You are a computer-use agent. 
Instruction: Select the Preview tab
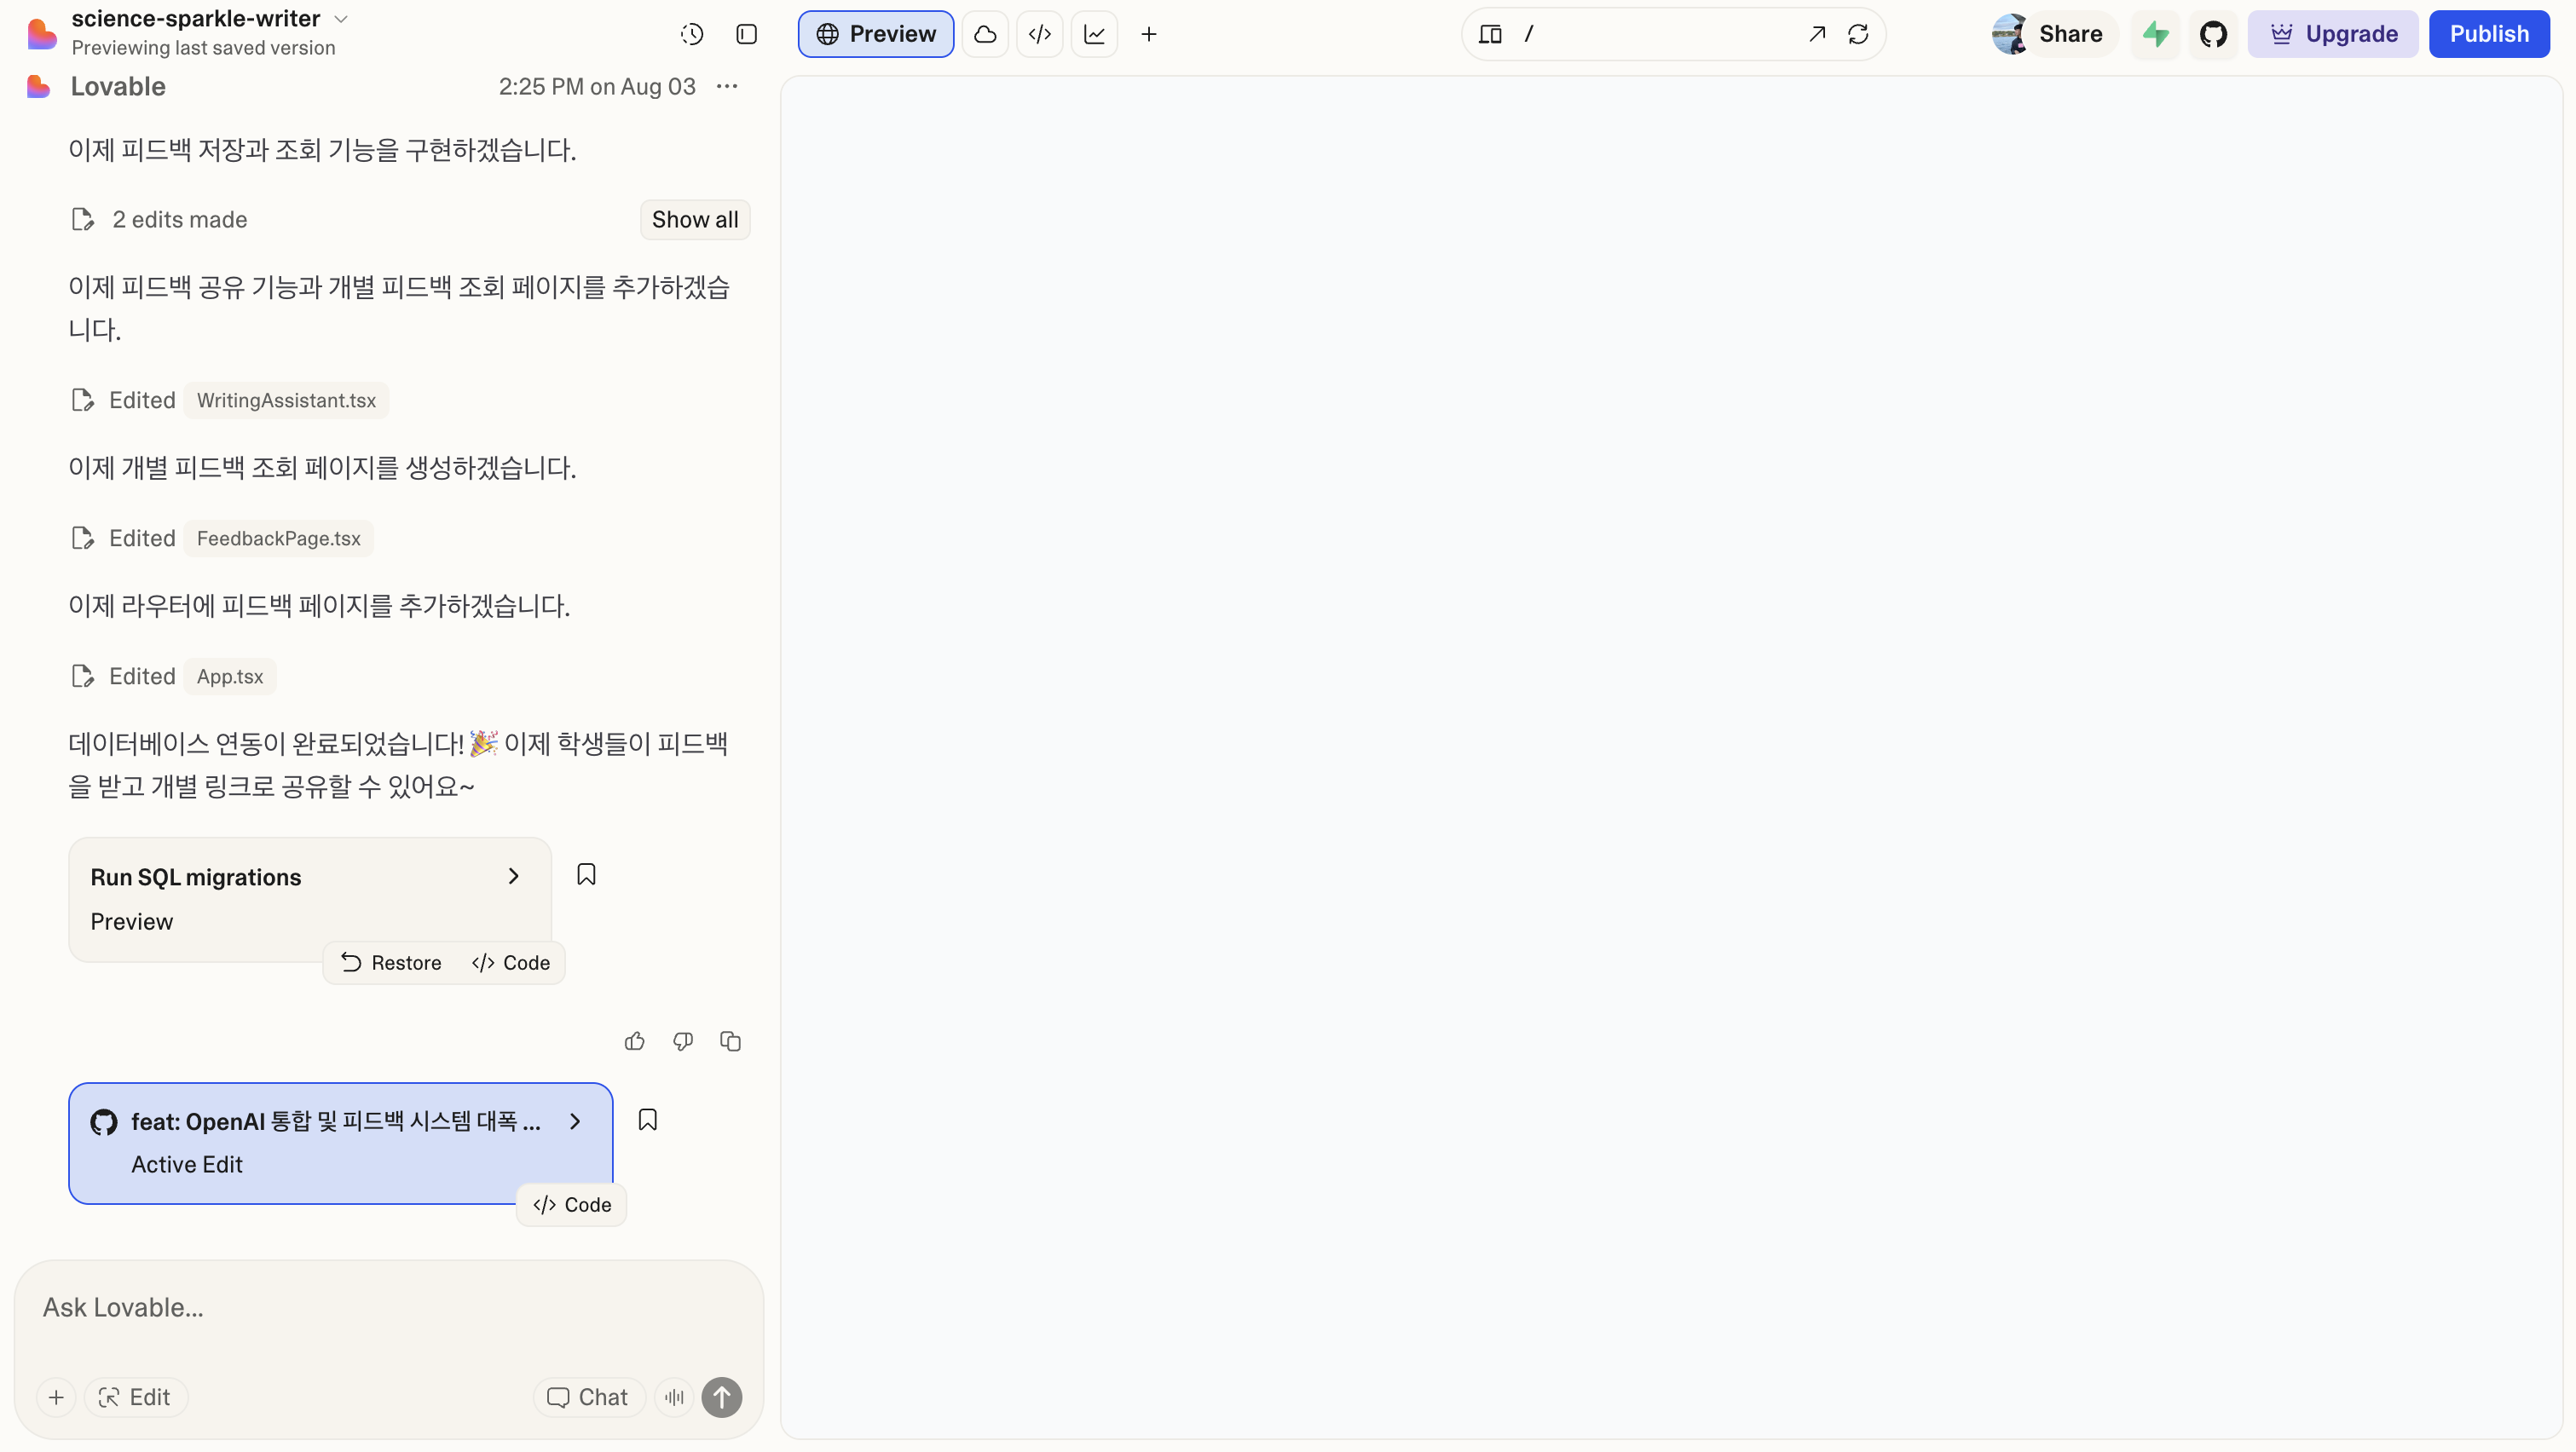tap(876, 34)
